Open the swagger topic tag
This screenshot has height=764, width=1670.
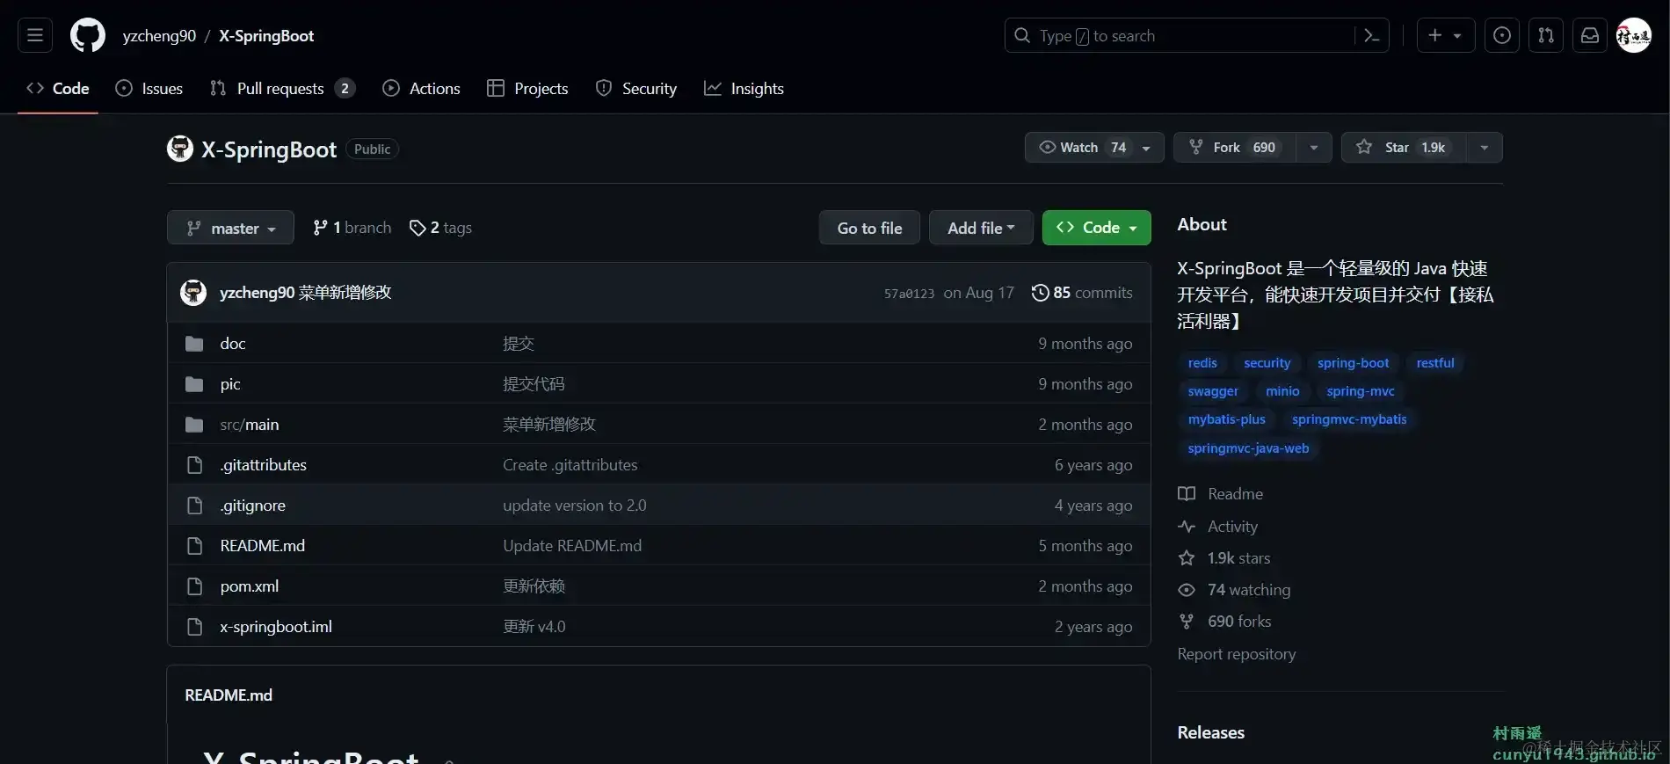pos(1213,391)
